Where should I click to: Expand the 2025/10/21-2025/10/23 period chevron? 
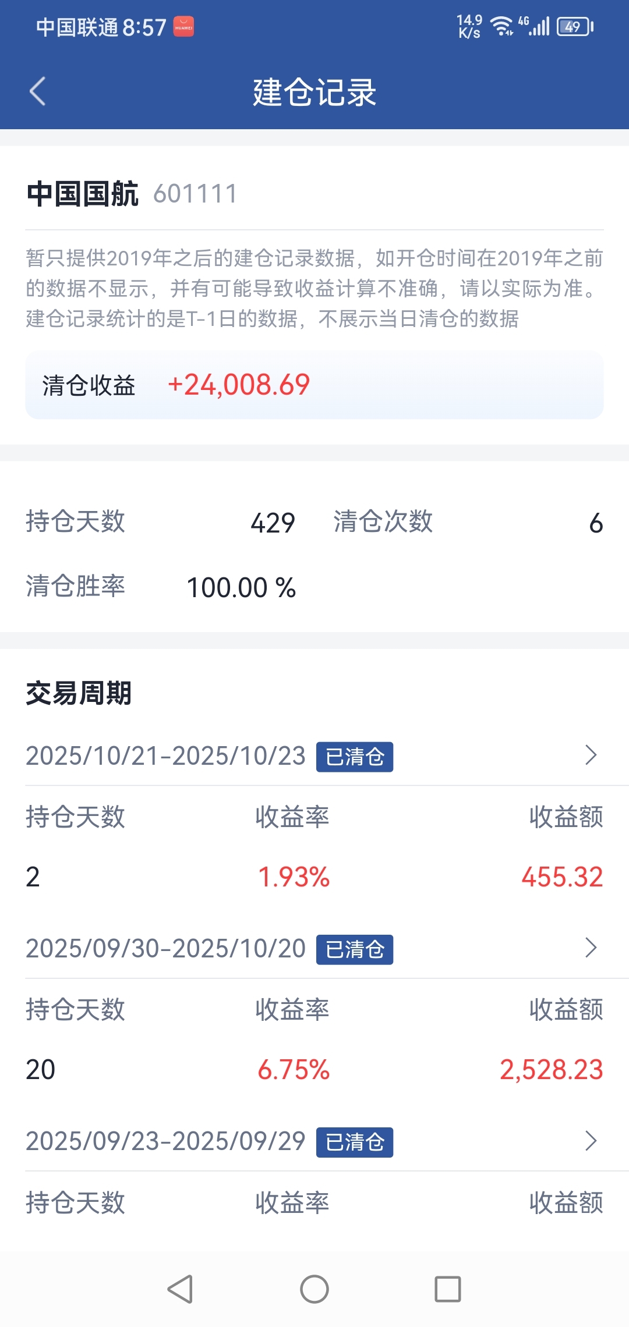pyautogui.click(x=591, y=755)
